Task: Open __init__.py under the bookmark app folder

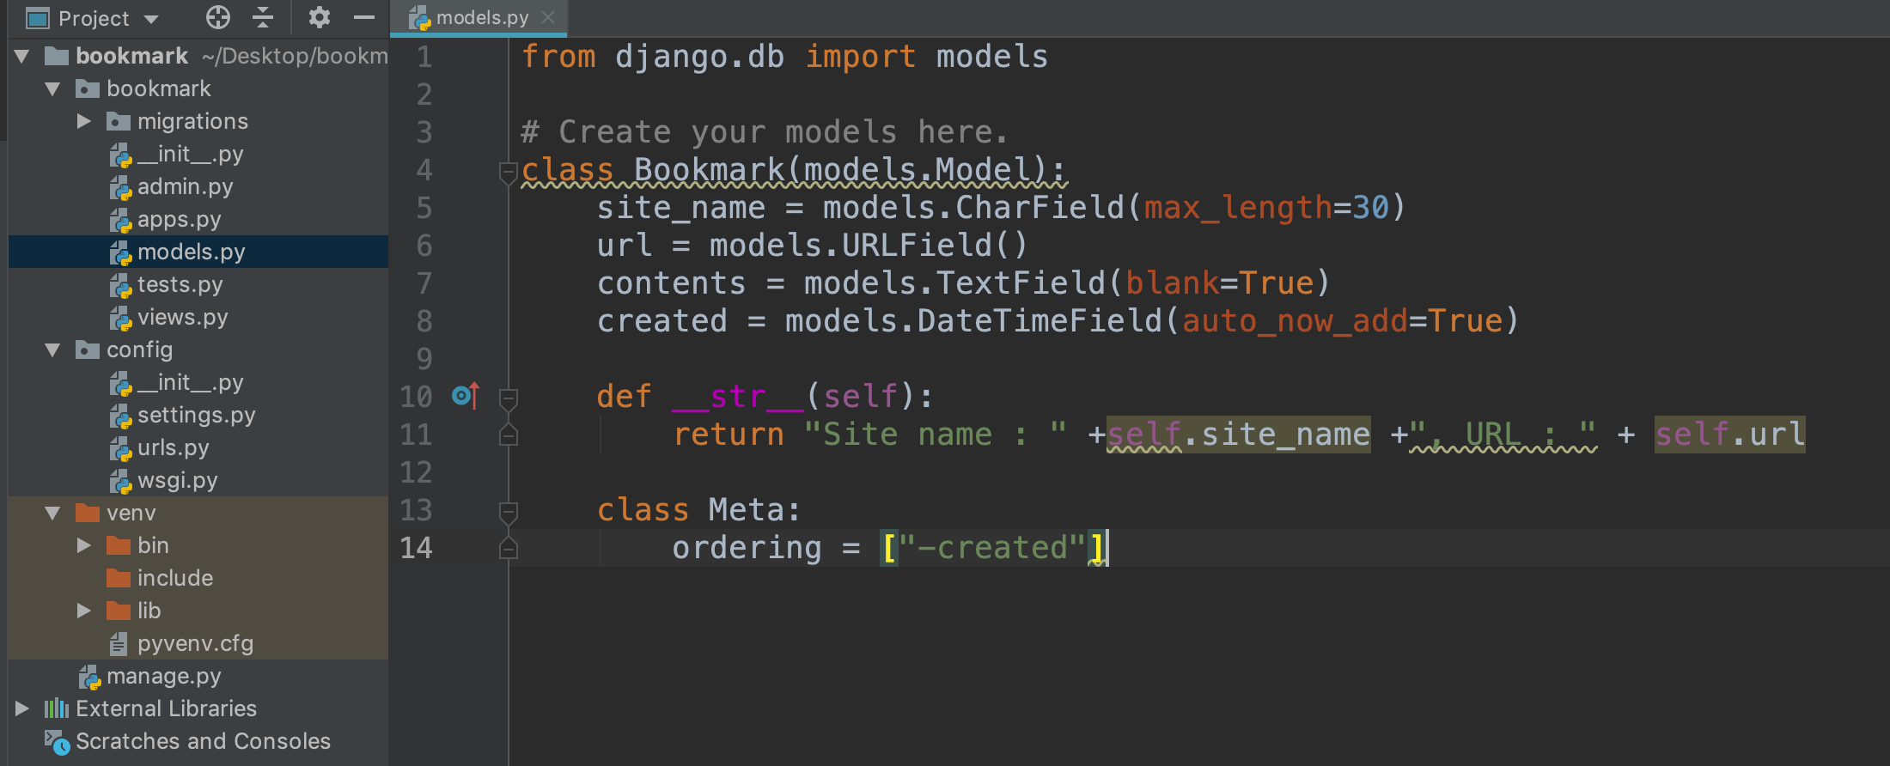Action: click(x=190, y=154)
